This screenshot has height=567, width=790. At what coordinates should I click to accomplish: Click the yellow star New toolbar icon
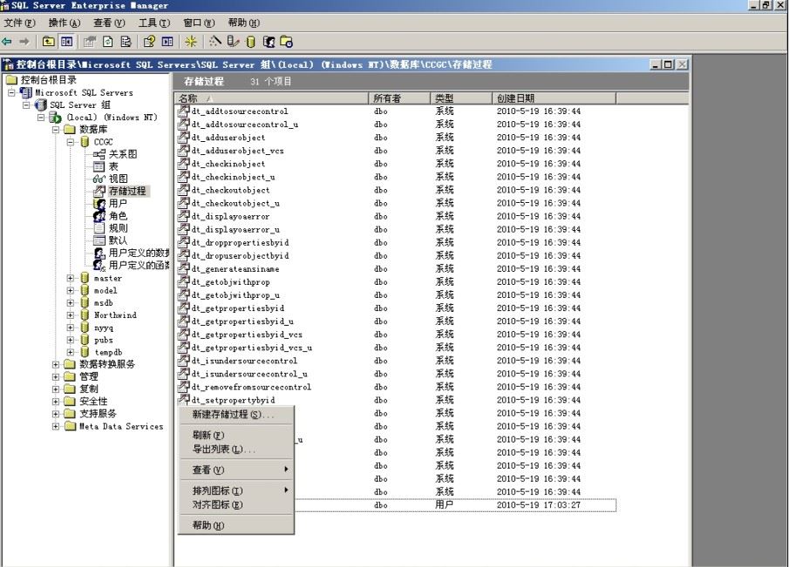pyautogui.click(x=190, y=42)
